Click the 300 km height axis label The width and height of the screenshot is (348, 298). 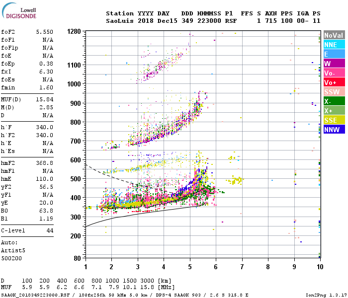click(76, 217)
